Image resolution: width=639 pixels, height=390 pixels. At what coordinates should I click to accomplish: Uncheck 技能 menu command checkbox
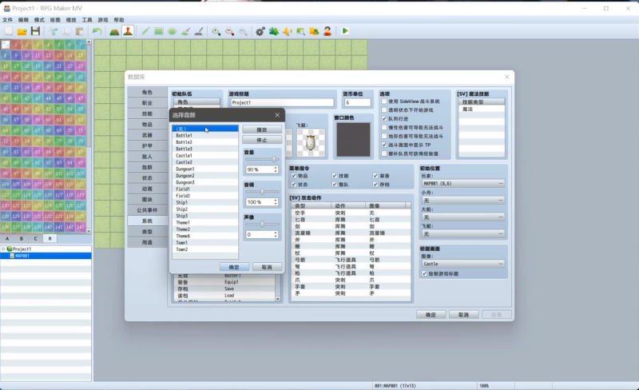point(335,176)
